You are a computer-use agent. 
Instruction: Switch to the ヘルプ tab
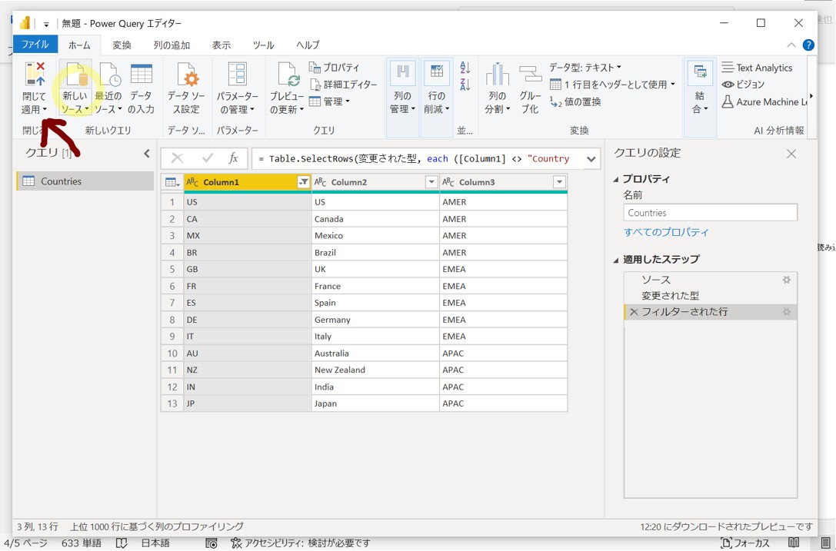[308, 45]
